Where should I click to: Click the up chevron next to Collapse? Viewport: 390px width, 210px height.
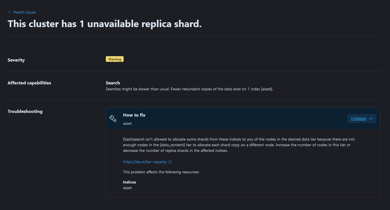371,119
